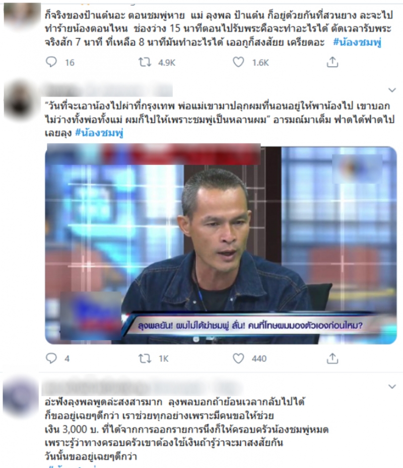Open the third tweet text about 3,000 บ.

(x=187, y=429)
